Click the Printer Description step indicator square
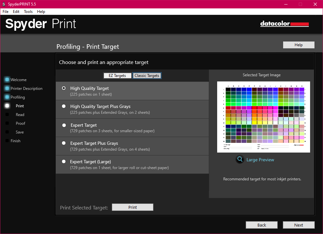Image resolution: width=323 pixels, height=234 pixels. (7, 88)
